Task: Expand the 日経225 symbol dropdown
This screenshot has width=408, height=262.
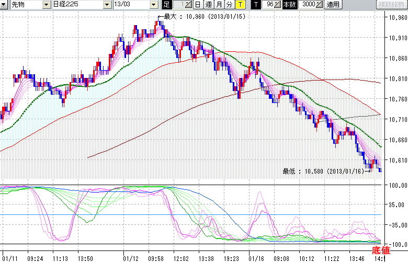Action: (108, 5)
